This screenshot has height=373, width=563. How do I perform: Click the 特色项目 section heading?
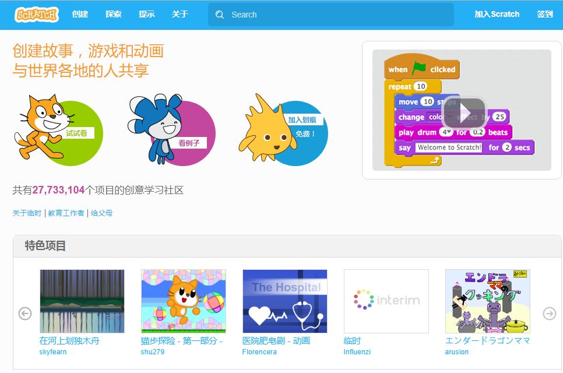(45, 246)
